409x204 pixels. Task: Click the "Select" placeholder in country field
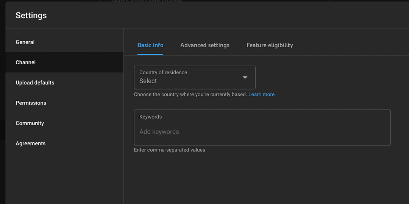pos(148,81)
